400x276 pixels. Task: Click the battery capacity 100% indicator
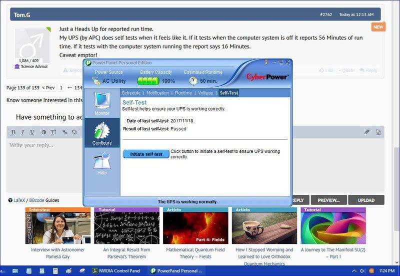pyautogui.click(x=156, y=81)
